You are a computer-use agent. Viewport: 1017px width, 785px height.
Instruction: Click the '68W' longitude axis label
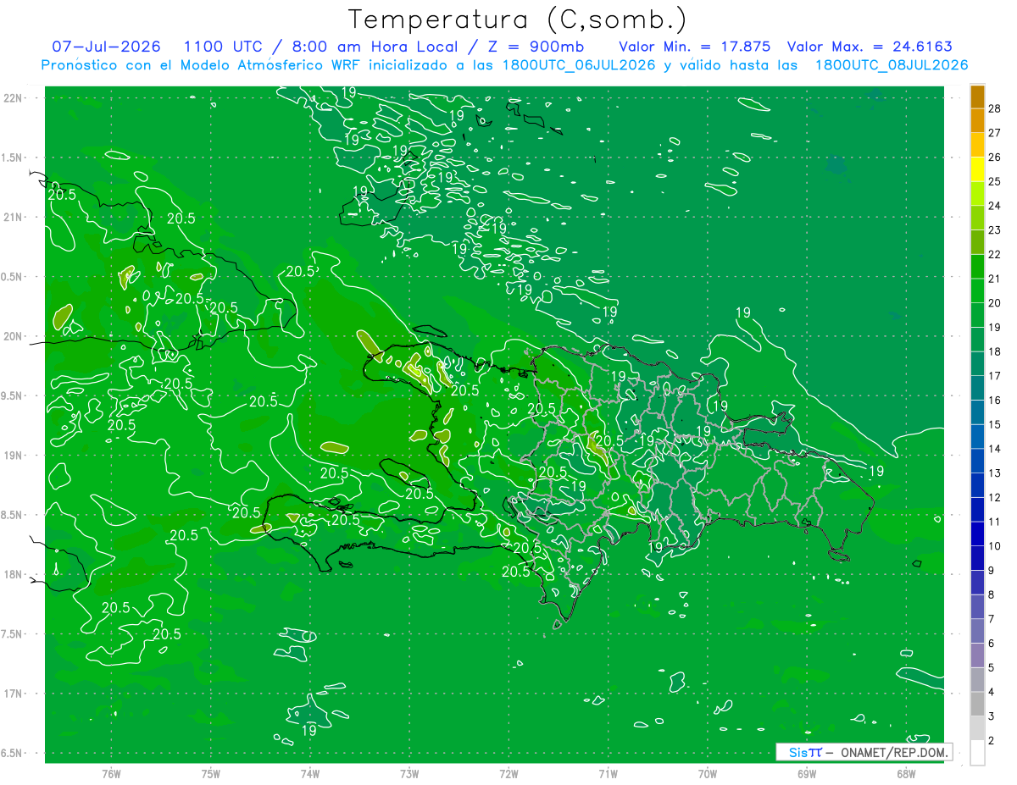(906, 774)
